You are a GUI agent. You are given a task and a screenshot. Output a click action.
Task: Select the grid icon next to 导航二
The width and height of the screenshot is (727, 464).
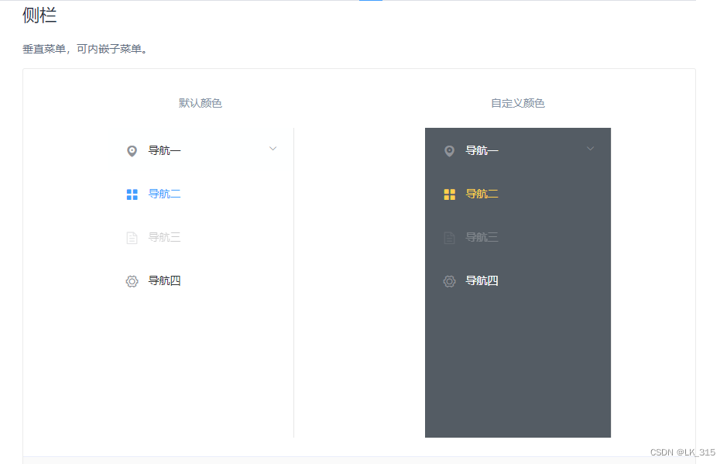[x=132, y=193]
